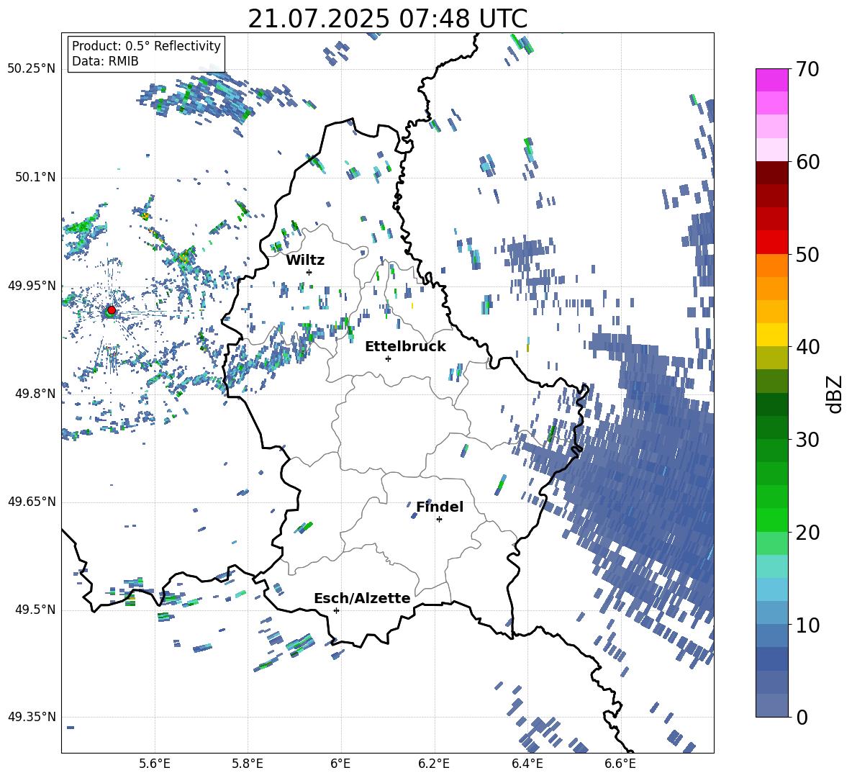Click the orange colorbar segment below 50
The height and width of the screenshot is (778, 852).
(x=771, y=265)
